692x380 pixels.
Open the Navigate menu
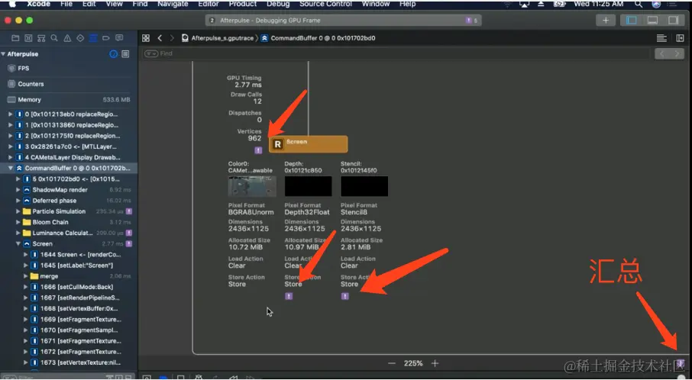[173, 4]
